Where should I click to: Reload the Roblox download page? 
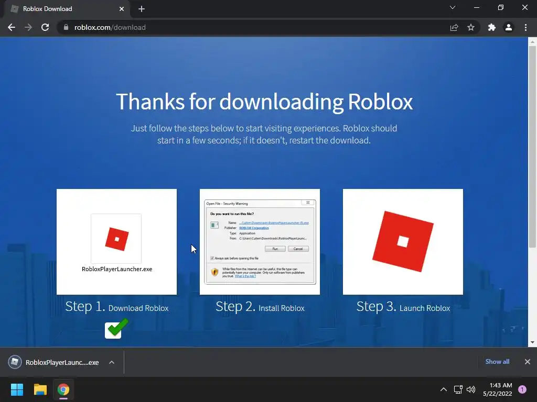coord(45,27)
